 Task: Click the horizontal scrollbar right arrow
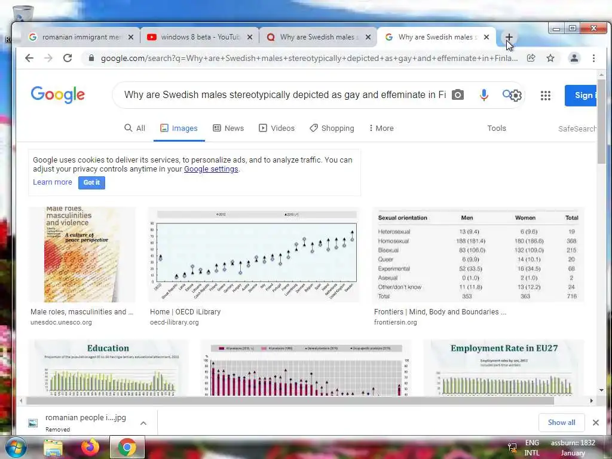pyautogui.click(x=591, y=400)
